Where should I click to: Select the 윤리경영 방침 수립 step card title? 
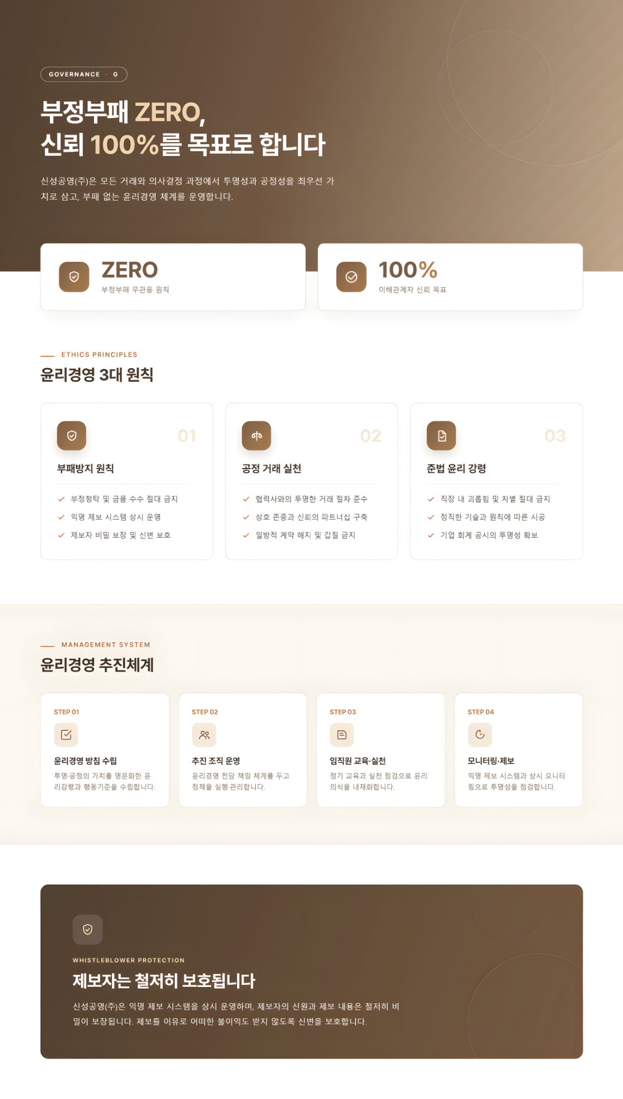(85, 761)
